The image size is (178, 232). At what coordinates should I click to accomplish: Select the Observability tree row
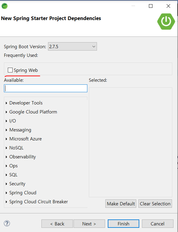23,157
